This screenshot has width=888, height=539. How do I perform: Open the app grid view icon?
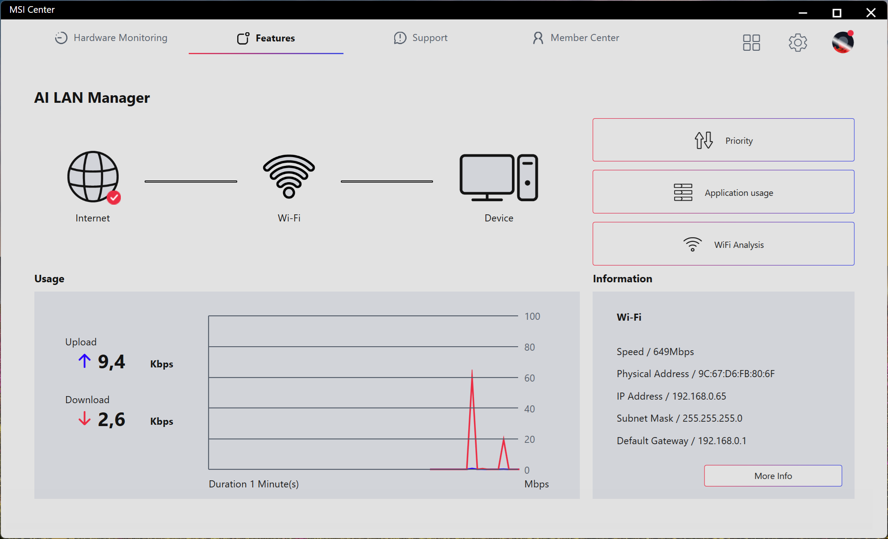point(751,43)
